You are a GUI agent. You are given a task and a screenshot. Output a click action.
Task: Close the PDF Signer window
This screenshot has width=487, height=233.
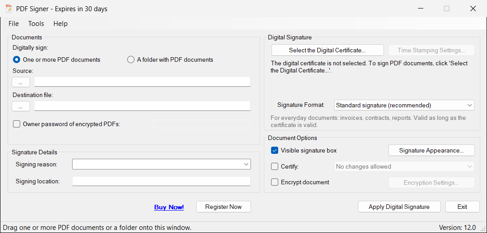pos(473,8)
